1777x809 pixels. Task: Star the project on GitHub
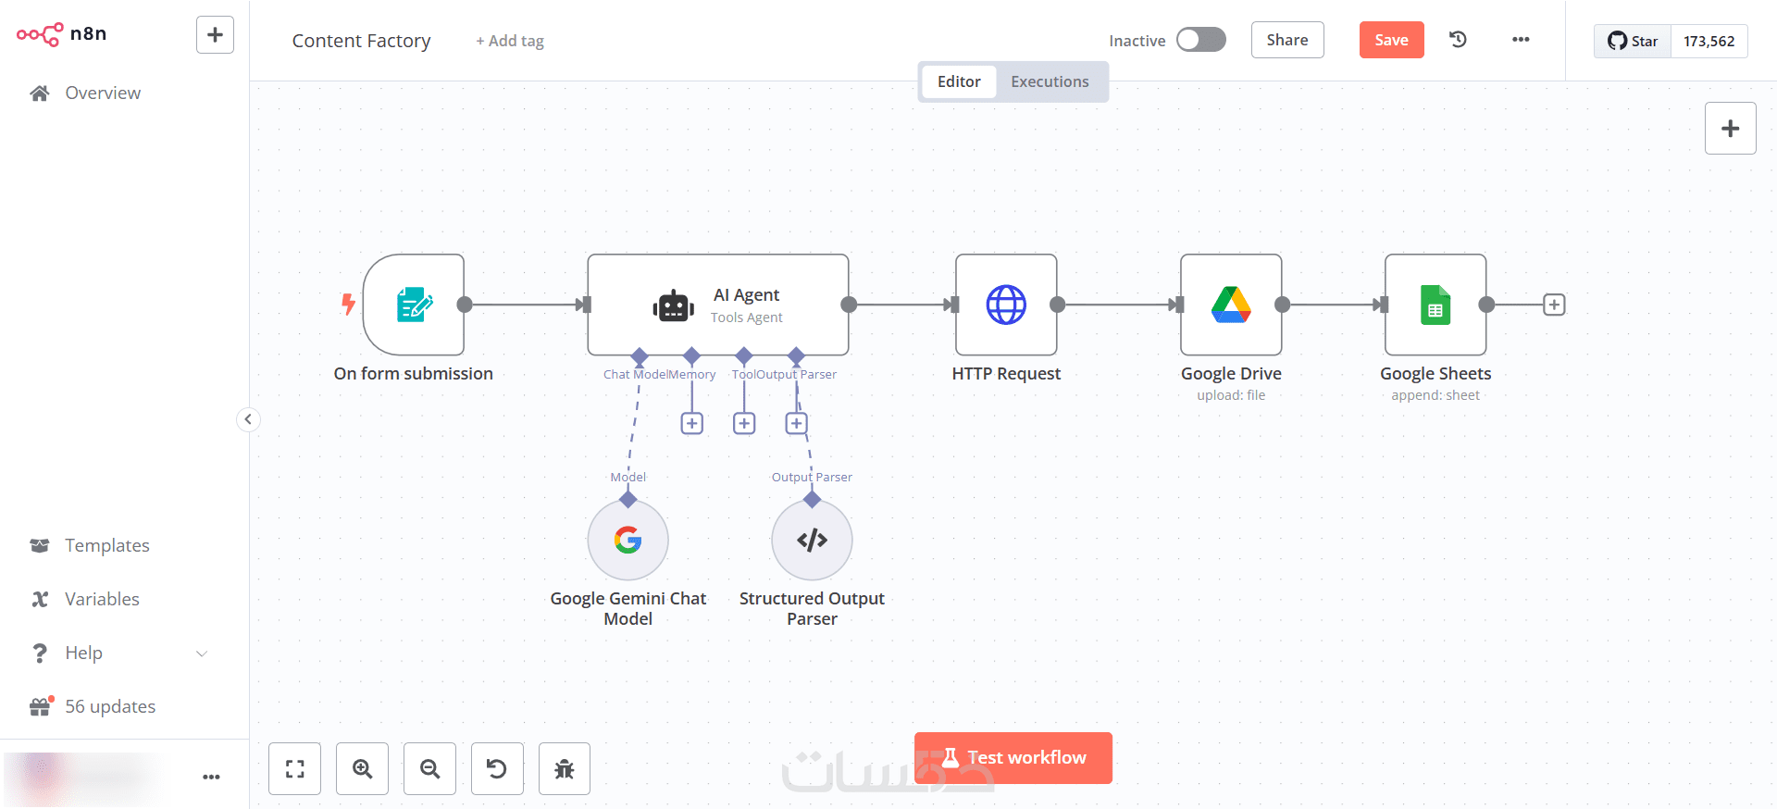pos(1633,41)
